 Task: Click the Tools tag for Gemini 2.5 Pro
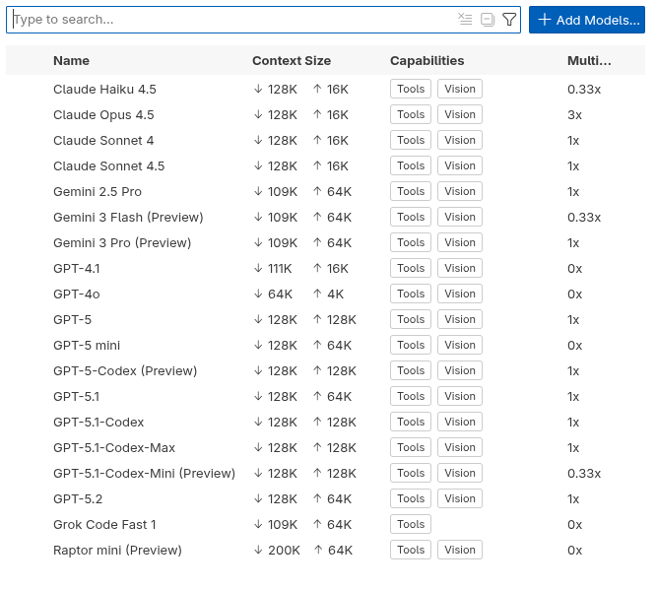click(411, 191)
